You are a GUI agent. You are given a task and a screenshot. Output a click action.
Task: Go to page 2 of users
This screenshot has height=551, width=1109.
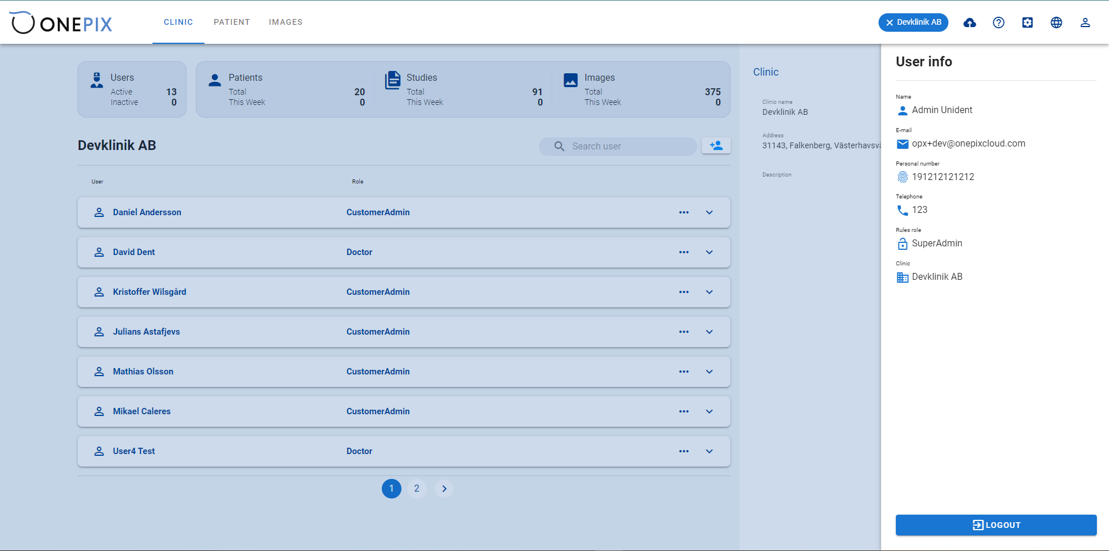click(416, 489)
